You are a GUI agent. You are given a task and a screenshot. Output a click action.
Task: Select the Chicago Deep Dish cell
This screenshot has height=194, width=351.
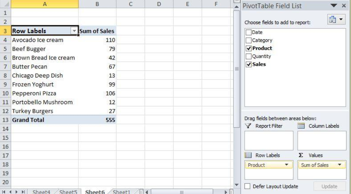45,75
